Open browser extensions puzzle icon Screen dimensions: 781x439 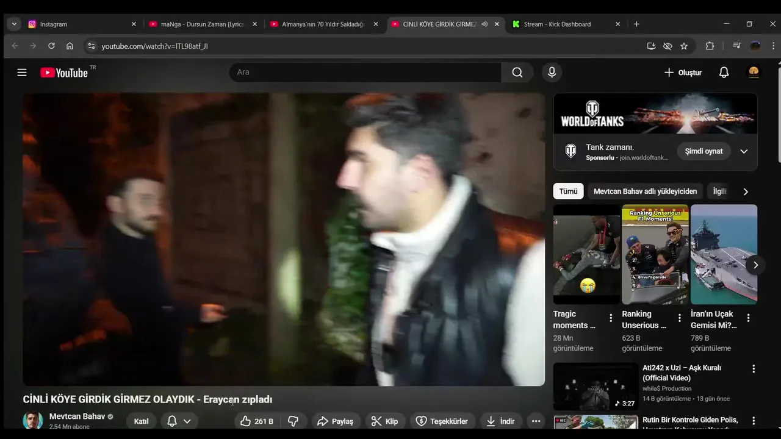point(710,46)
